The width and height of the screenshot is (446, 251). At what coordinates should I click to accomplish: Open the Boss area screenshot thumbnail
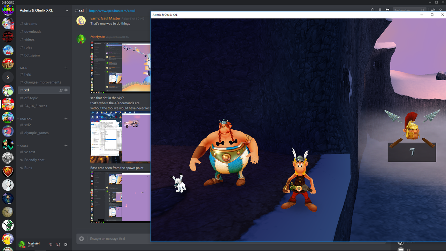pos(121,197)
